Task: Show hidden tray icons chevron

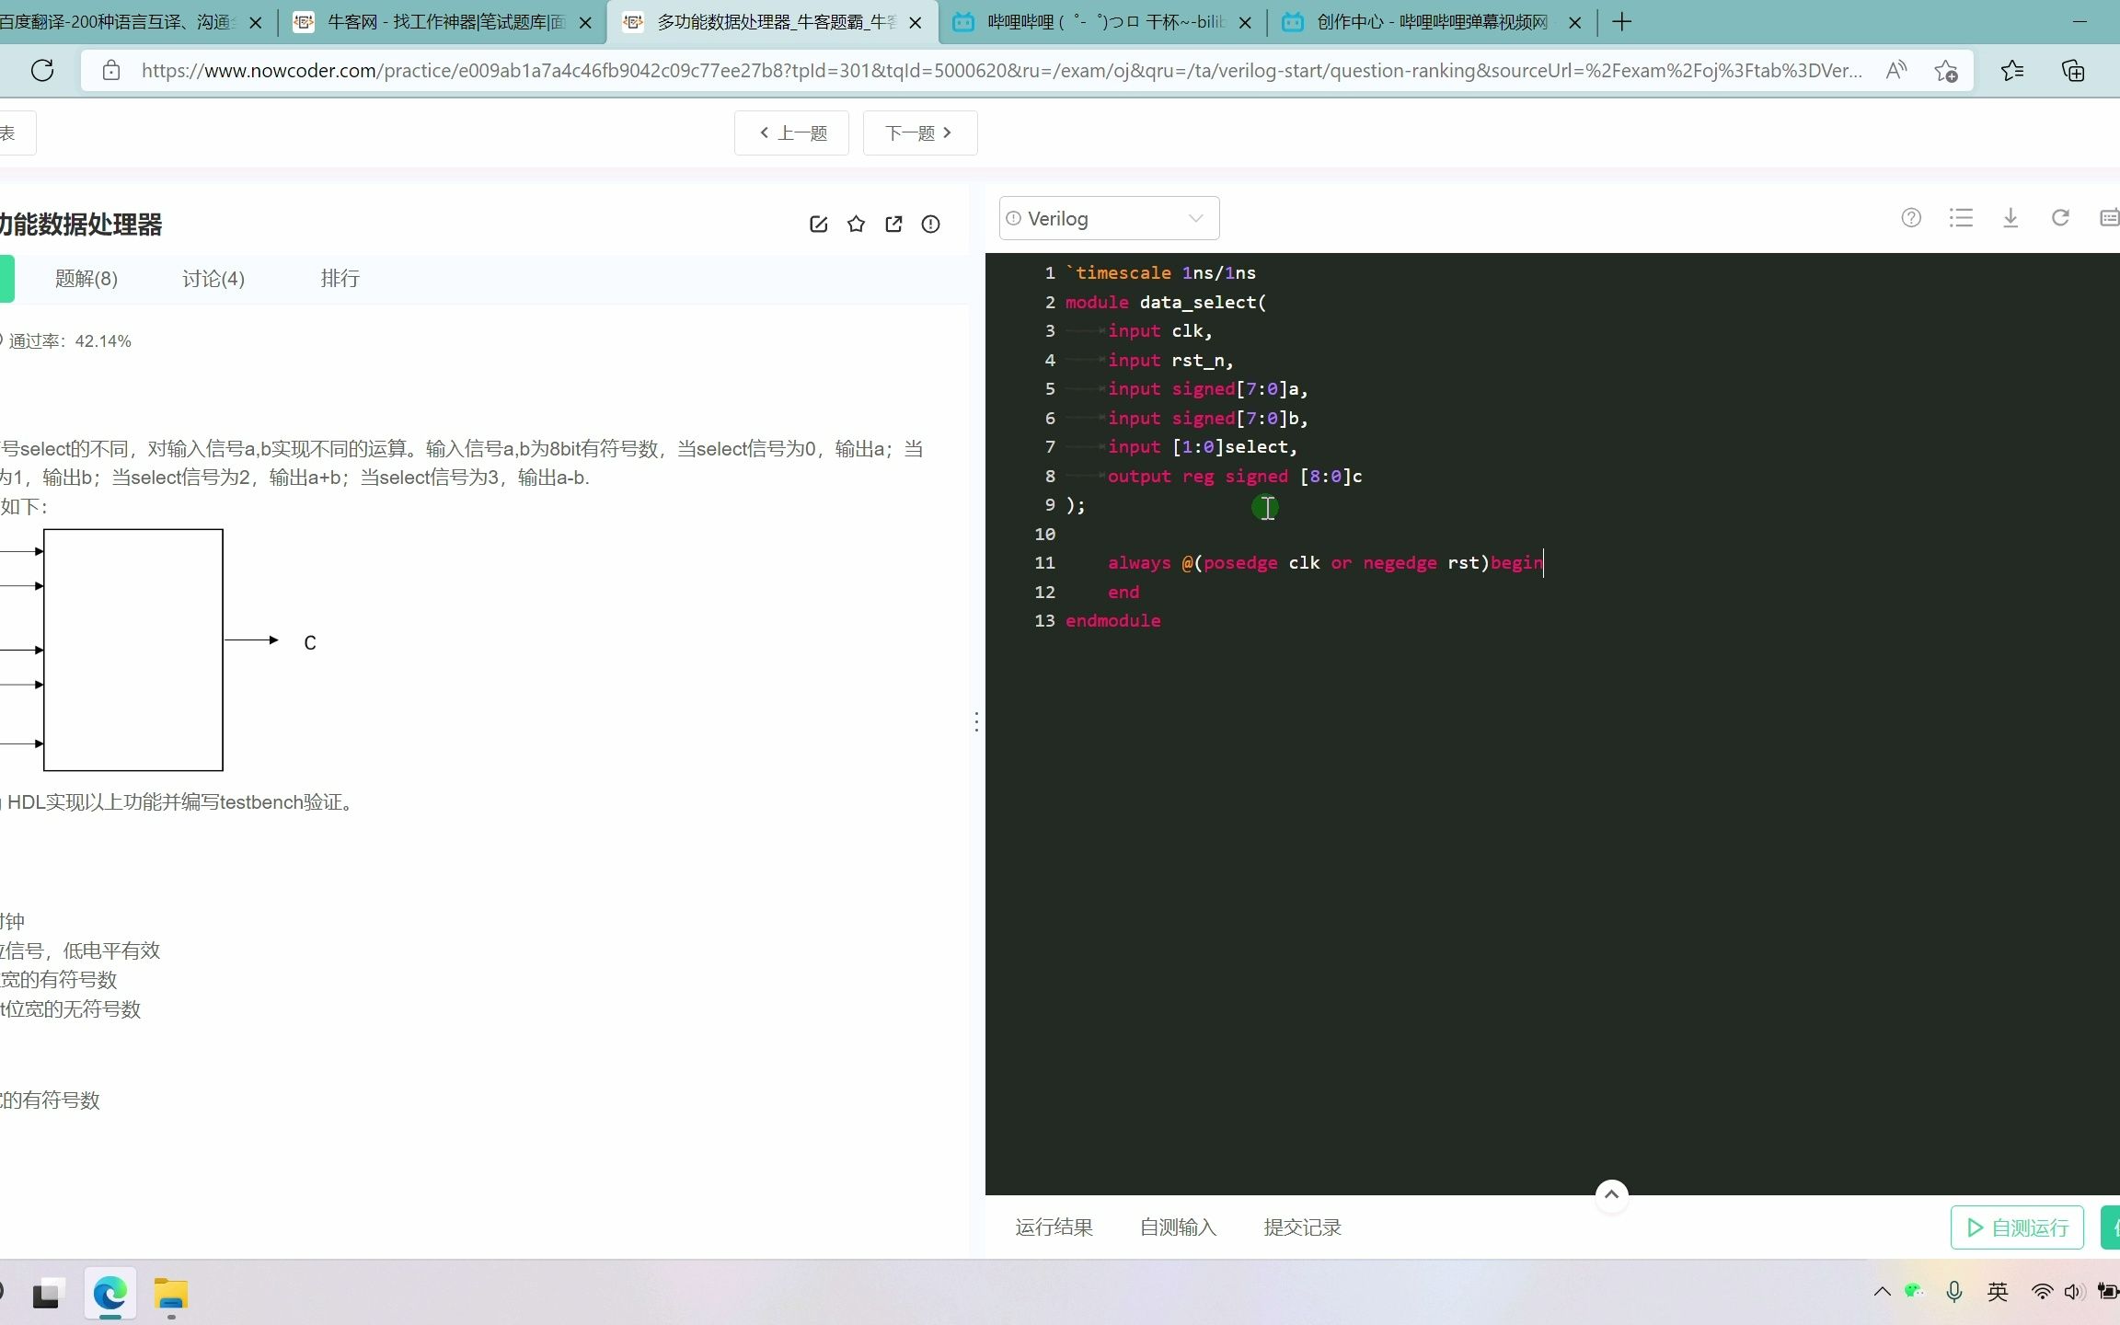Action: tap(1883, 1292)
